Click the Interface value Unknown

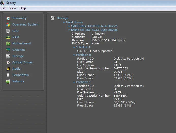(x=98, y=34)
